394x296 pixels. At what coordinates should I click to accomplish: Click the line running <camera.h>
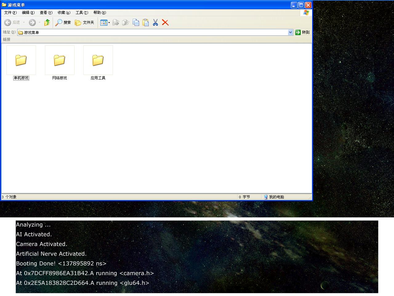85,273
